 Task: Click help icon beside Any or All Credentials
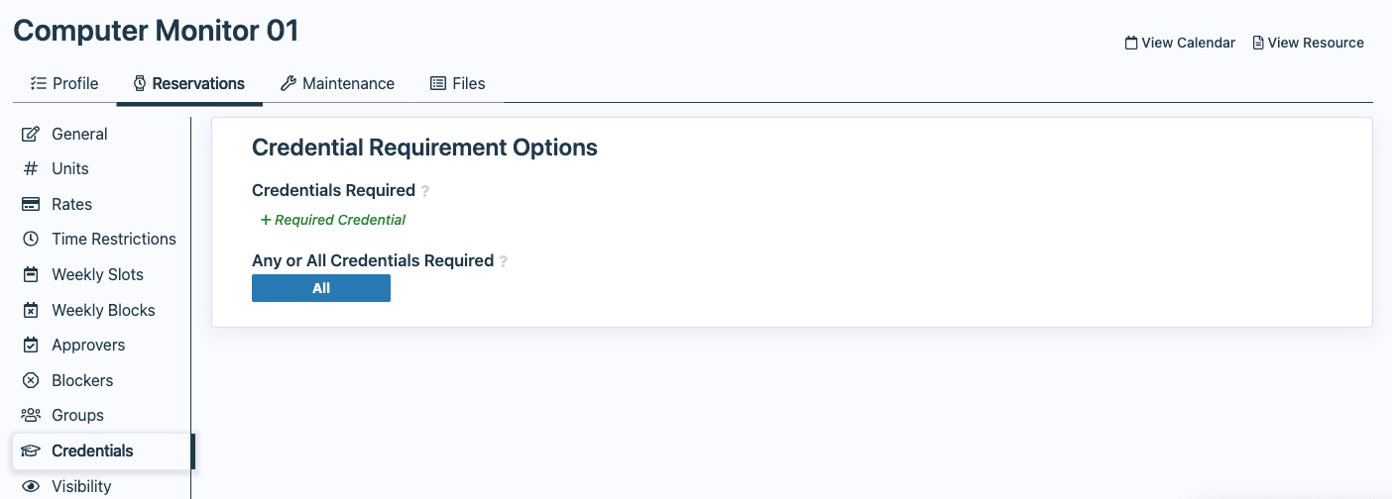(x=504, y=261)
